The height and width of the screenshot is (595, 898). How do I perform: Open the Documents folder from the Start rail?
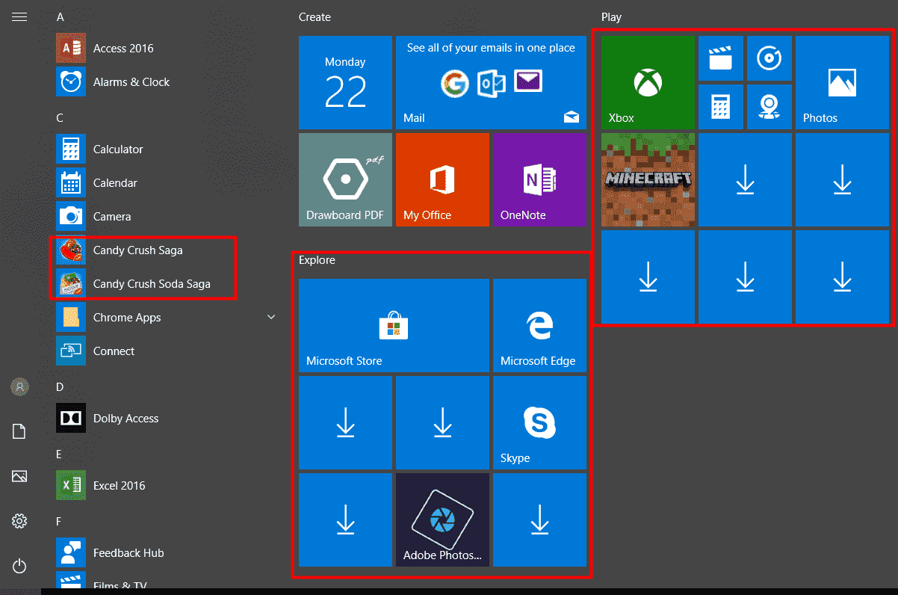click(19, 431)
